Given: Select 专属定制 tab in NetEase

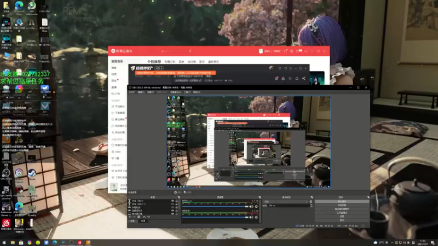Looking at the screenshot, I should tap(170, 62).
